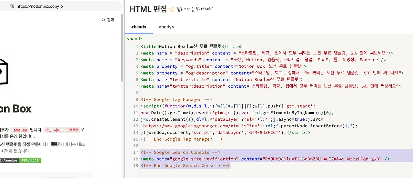Click the End Google Search Console comment
The width and height of the screenshot is (413, 178).
click(186, 165)
